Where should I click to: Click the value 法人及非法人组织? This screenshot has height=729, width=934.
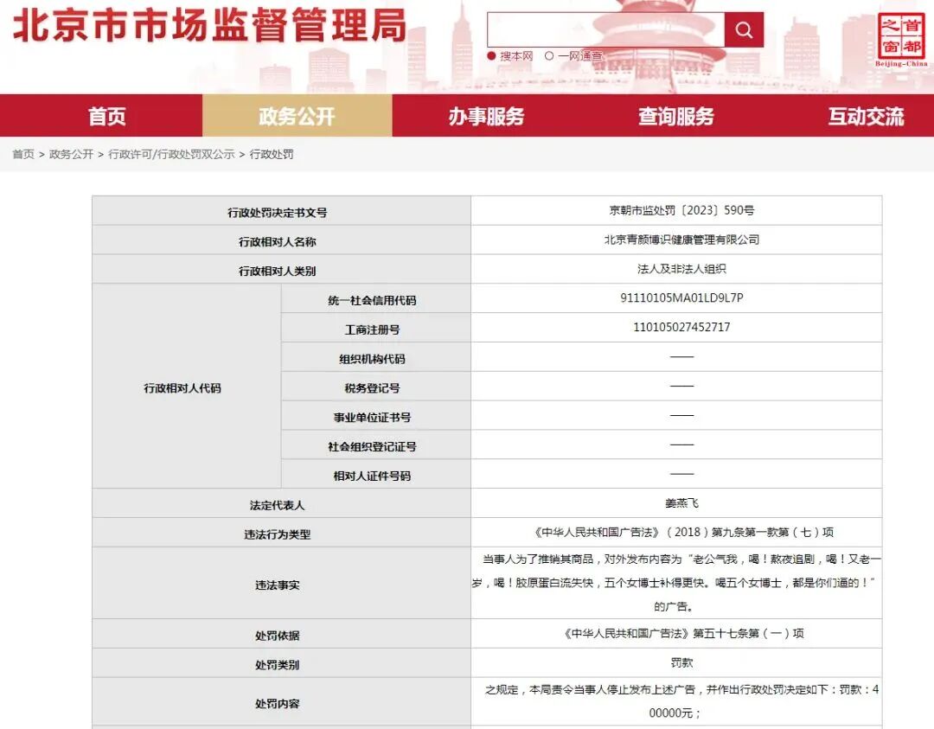point(682,269)
